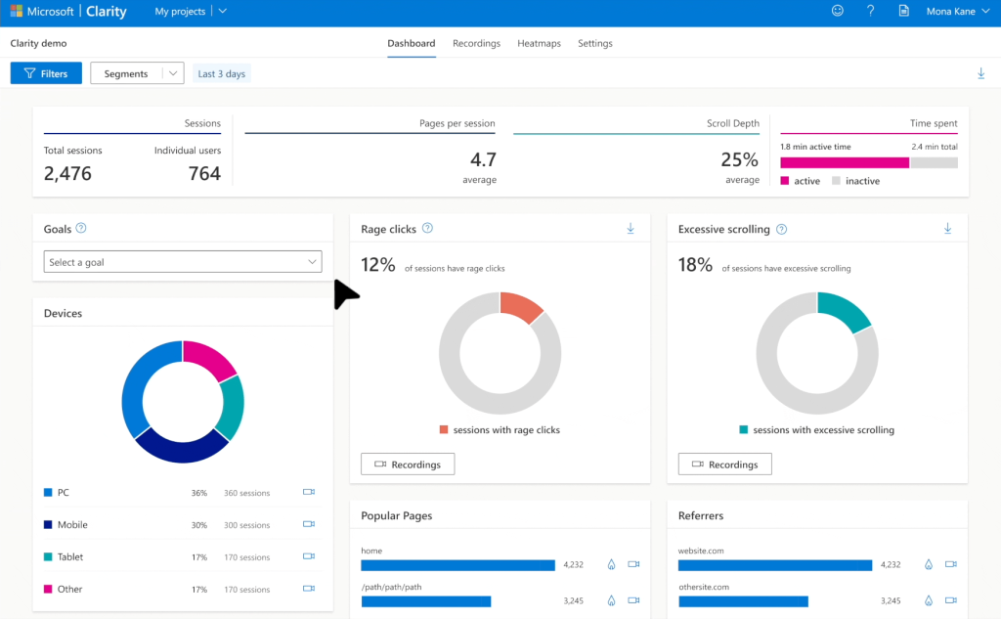
Task: Switch to the Heatmaps tab
Action: [539, 43]
